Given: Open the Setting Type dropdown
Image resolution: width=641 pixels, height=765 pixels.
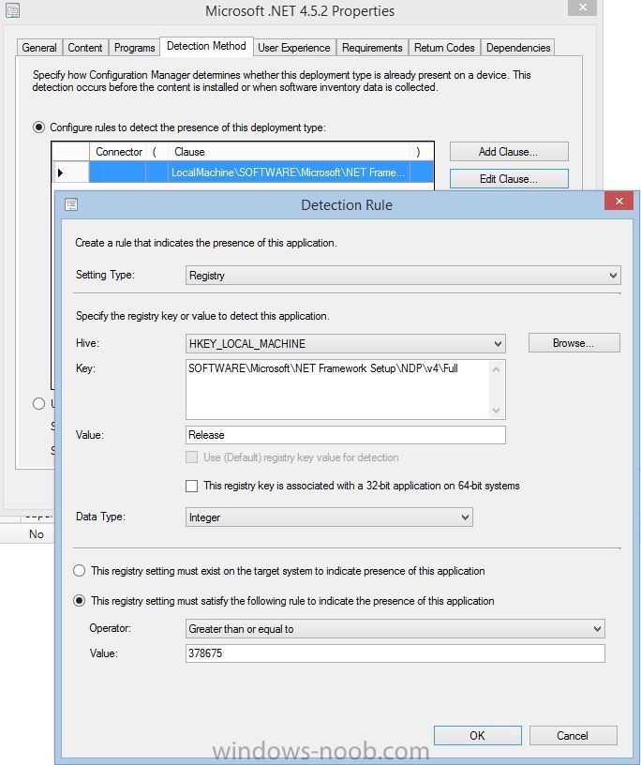Looking at the screenshot, I should point(403,276).
